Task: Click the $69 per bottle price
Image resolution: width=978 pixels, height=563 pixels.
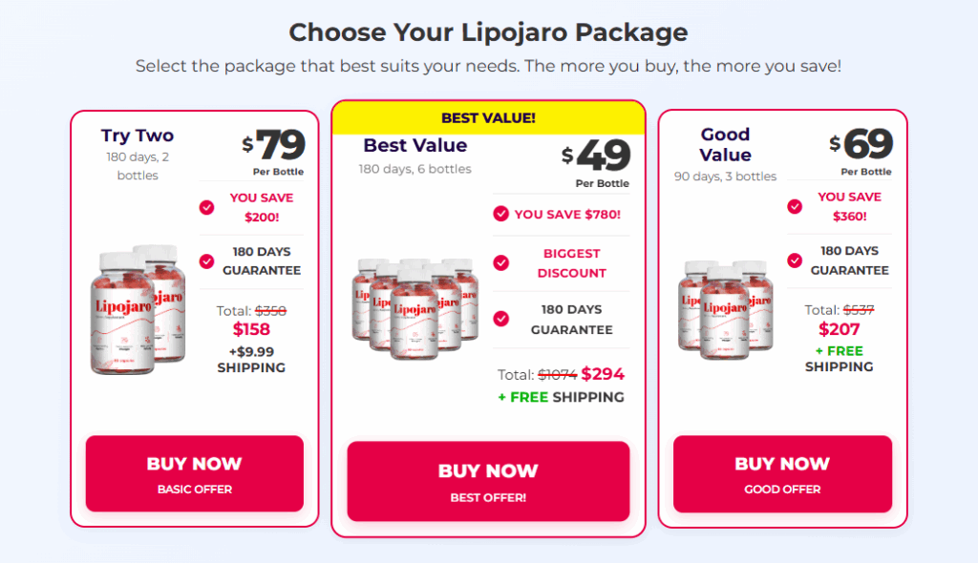Action: 861,144
